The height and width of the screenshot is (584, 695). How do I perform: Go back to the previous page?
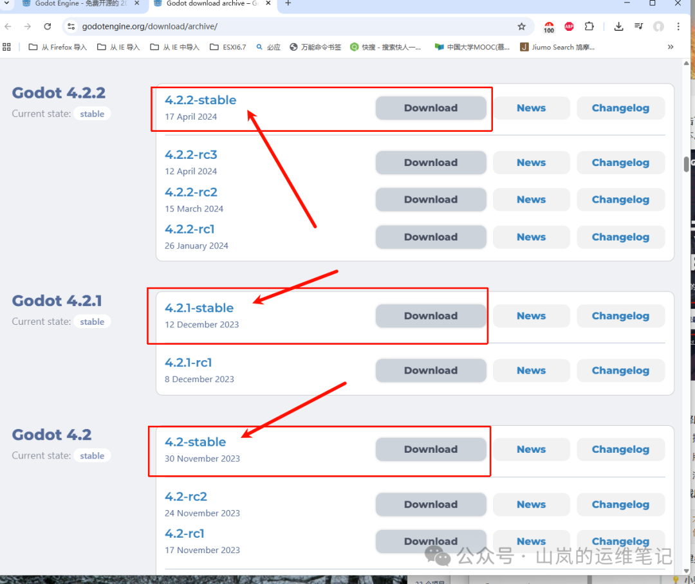click(x=8, y=26)
